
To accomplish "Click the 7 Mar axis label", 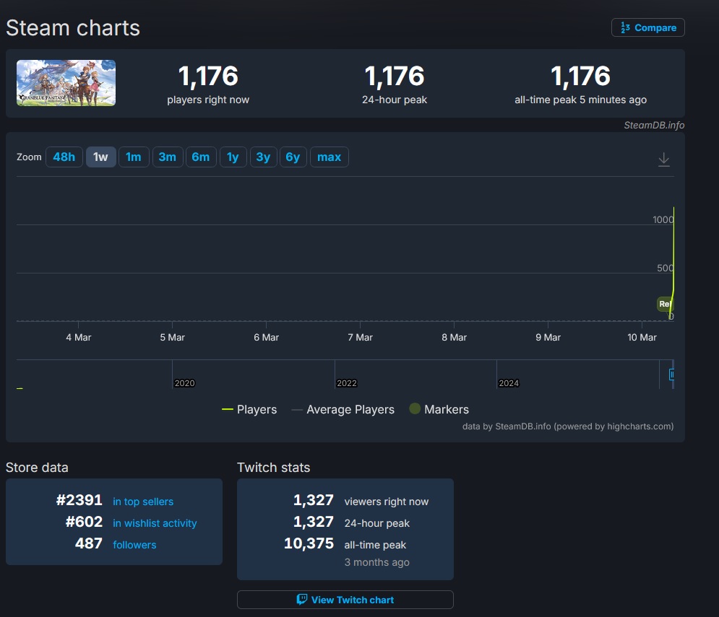I will pos(360,338).
